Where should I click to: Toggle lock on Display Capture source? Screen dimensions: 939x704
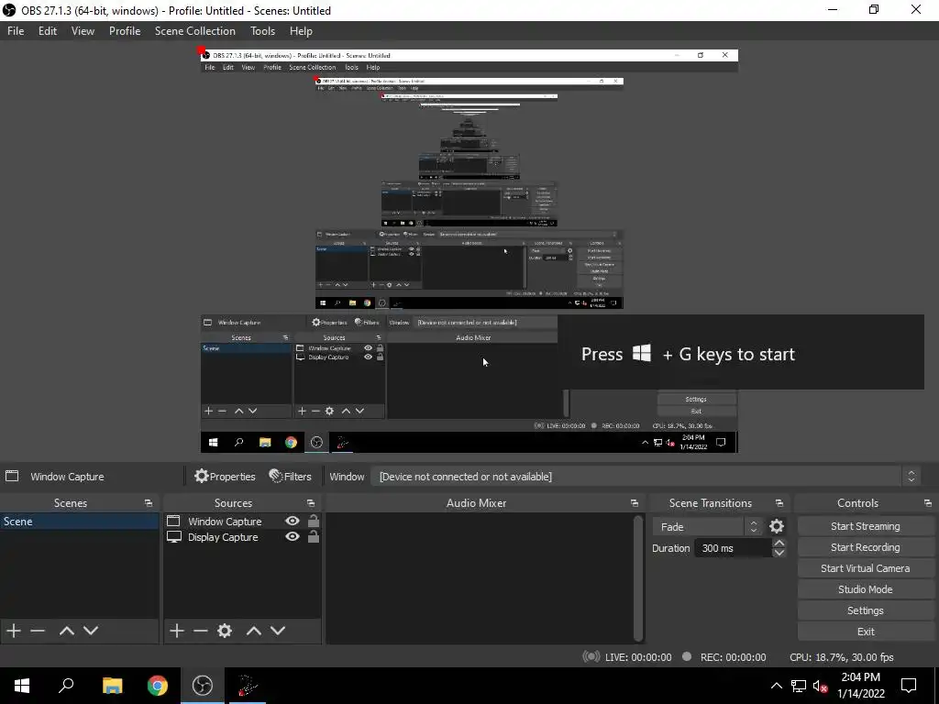coord(314,536)
